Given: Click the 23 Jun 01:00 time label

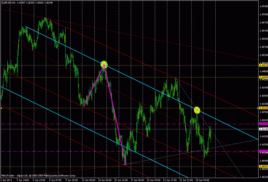Looking at the screenshot, I should click(x=186, y=180).
